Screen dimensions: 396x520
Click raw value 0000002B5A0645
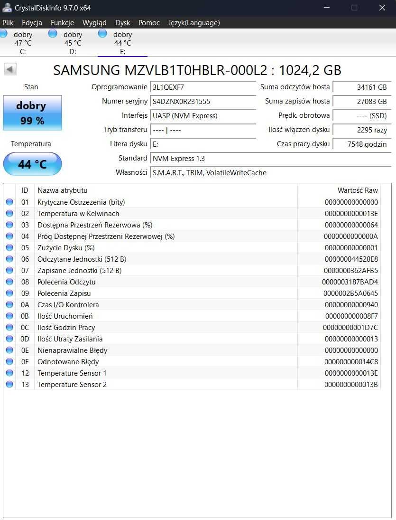click(x=350, y=293)
